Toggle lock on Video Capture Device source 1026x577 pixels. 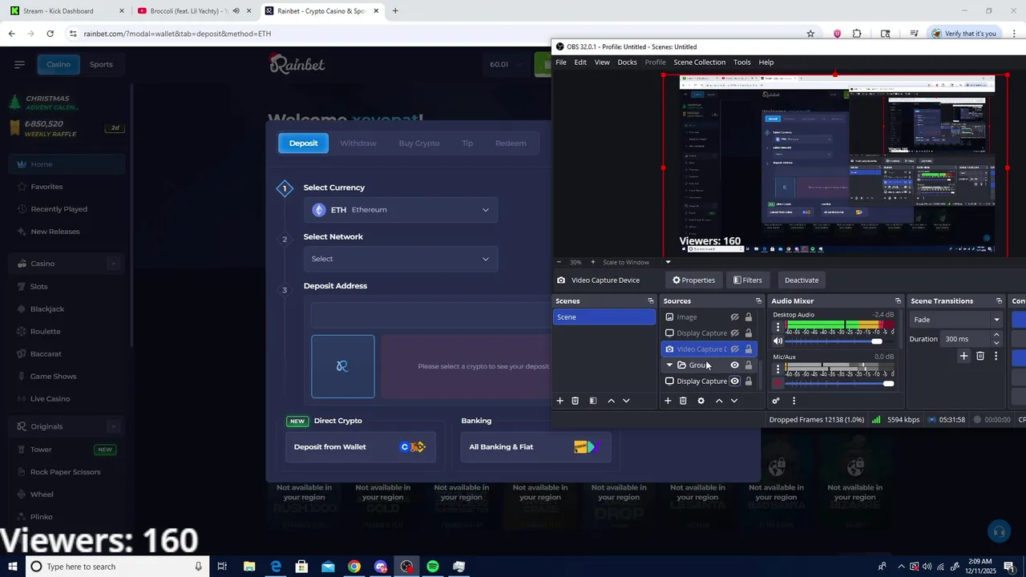click(749, 349)
